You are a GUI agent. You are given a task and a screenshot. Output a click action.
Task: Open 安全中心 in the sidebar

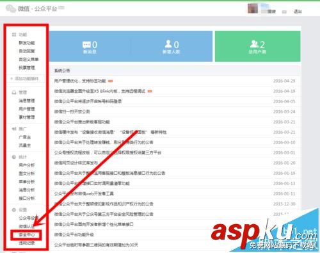click(x=27, y=235)
